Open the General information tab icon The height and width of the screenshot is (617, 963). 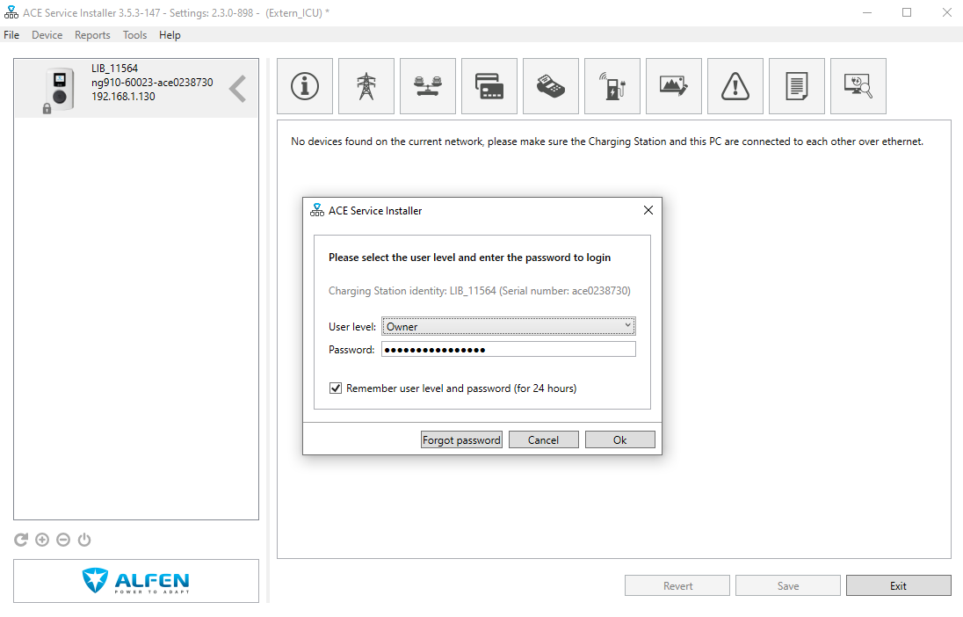pyautogui.click(x=305, y=86)
